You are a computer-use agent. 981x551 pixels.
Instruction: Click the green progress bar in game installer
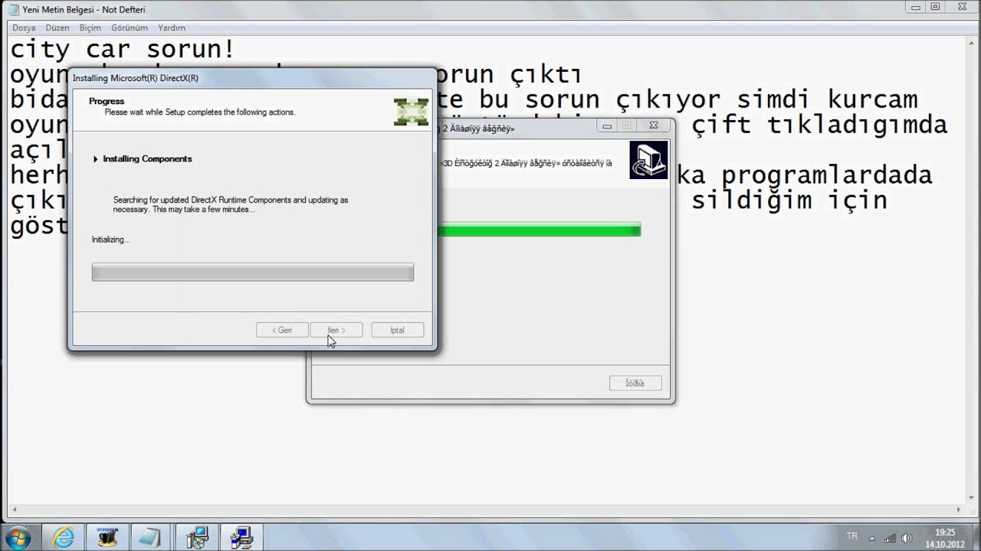[539, 230]
